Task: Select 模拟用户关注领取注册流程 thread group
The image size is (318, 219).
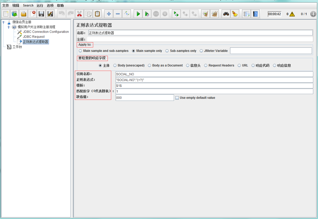Action: (36, 27)
